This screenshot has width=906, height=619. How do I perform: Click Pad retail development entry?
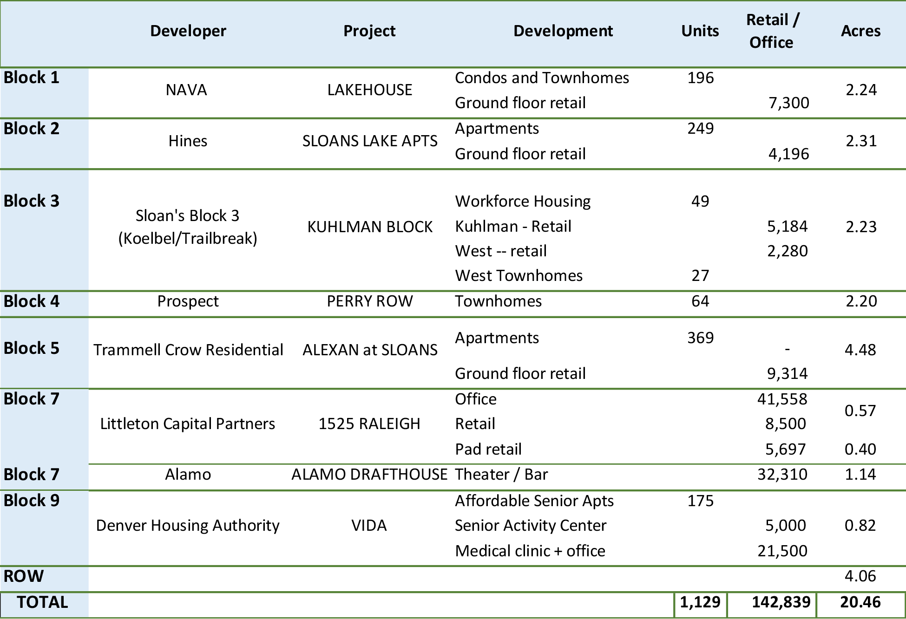[x=488, y=450]
